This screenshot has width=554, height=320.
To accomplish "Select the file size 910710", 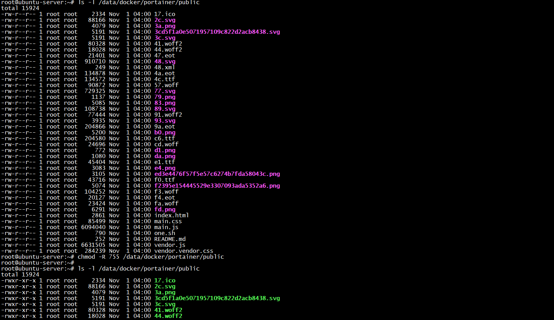I will point(95,61).
